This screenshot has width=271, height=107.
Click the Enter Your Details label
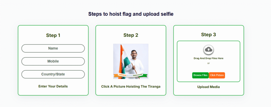[x=53, y=86]
